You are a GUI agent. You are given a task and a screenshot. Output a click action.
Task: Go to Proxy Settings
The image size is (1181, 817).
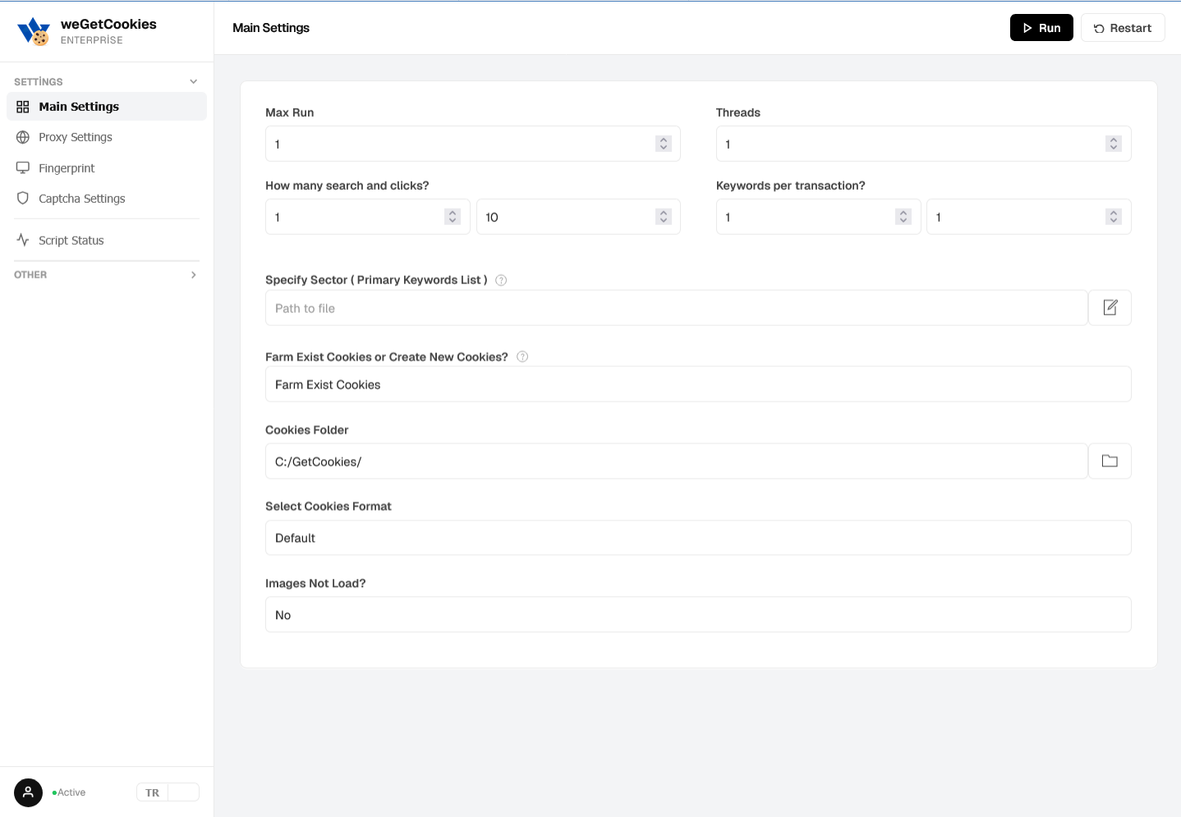107,137
